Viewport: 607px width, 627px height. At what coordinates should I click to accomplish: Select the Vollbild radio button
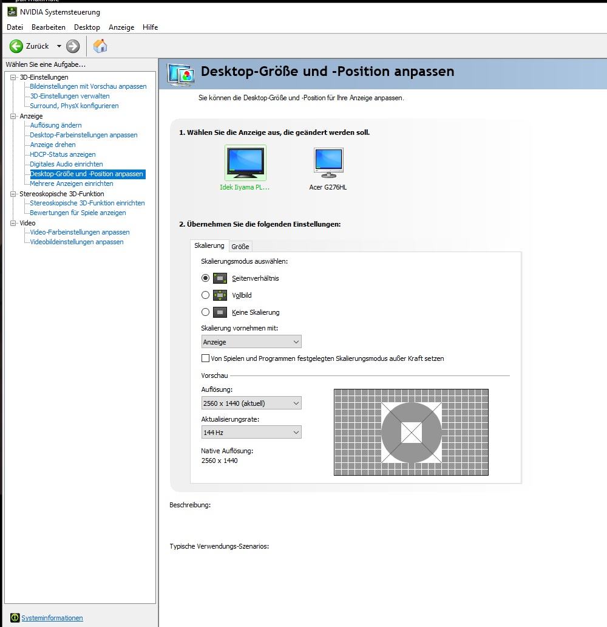205,295
